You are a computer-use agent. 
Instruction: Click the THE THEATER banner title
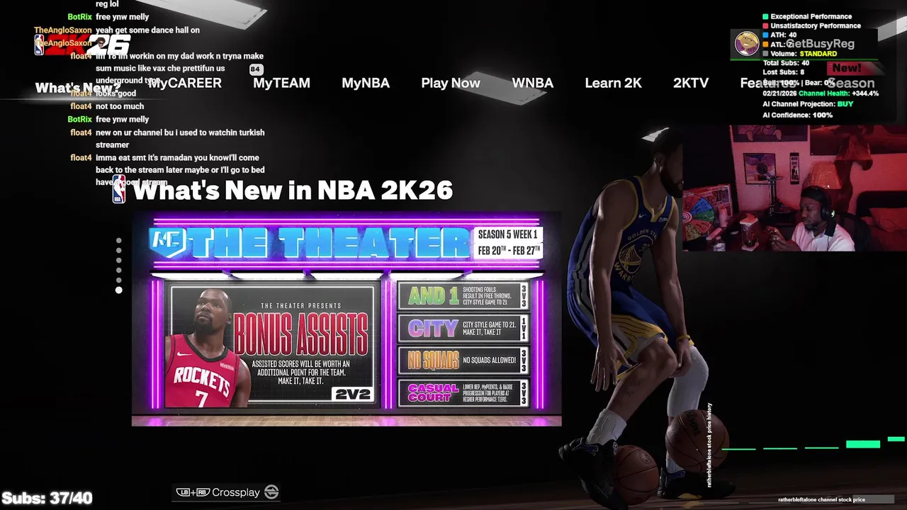click(x=328, y=243)
